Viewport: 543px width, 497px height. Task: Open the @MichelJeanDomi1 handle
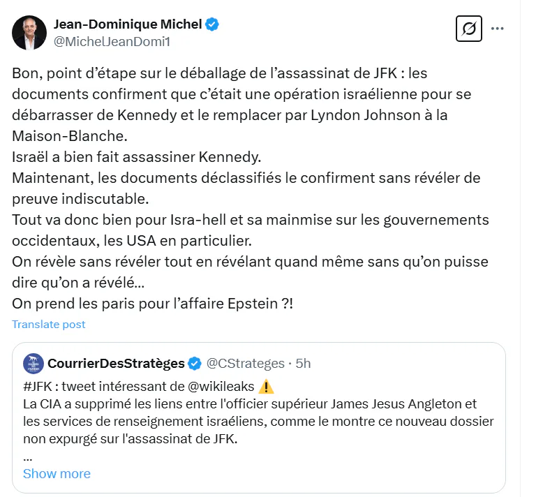[112, 42]
